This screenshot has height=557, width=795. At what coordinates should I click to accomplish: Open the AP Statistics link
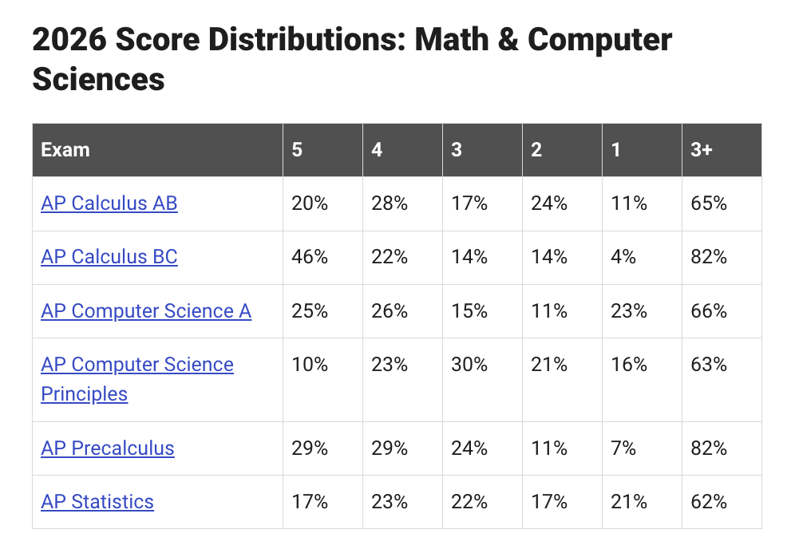(97, 502)
